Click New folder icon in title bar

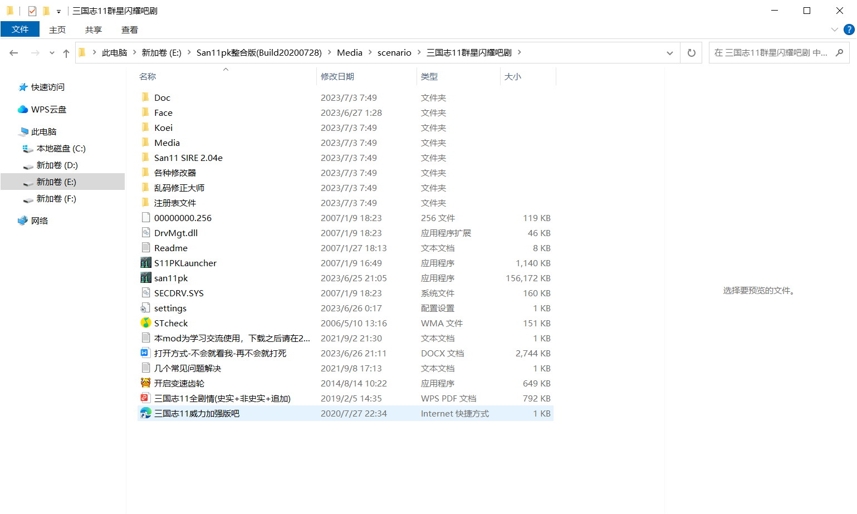46,11
